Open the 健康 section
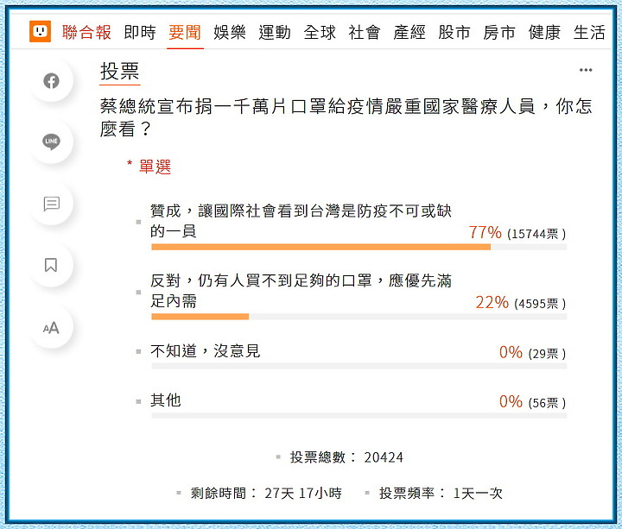 pos(544,33)
